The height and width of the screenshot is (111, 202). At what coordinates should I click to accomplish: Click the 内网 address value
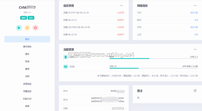(x=118, y=109)
